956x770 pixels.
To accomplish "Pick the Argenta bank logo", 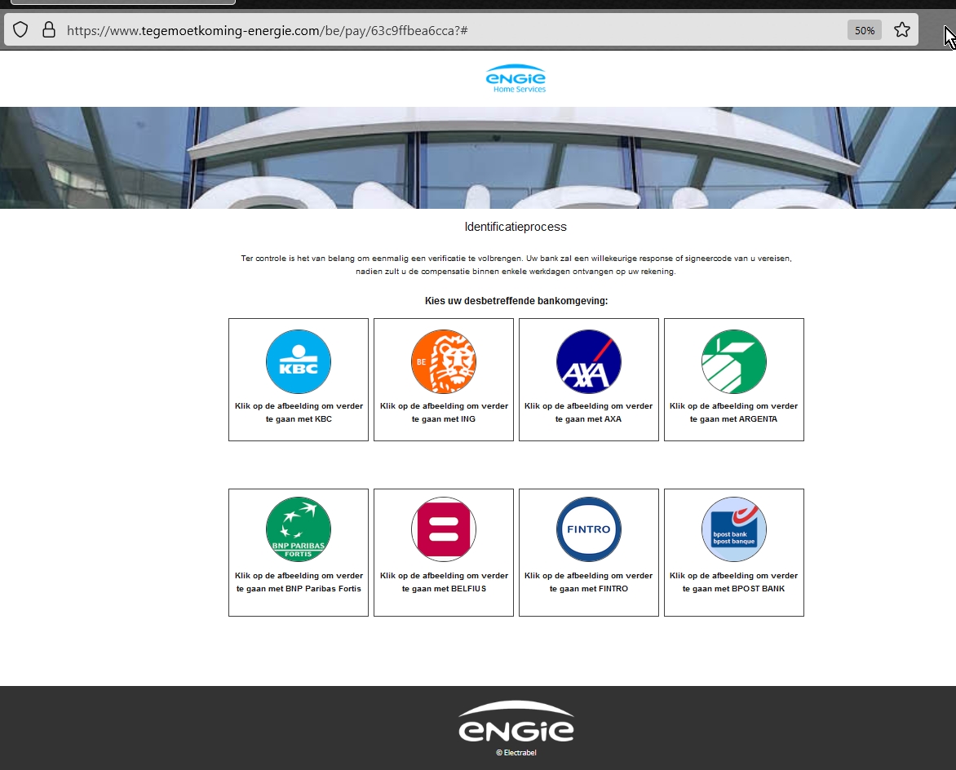I will (x=733, y=362).
